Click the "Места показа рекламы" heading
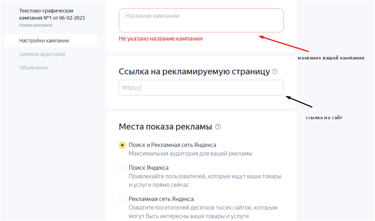The width and height of the screenshot is (375, 221). [166, 127]
